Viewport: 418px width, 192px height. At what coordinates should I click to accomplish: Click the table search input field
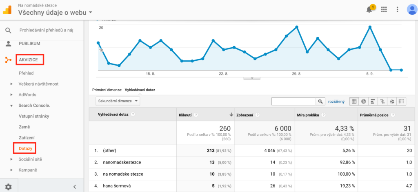pos(294,102)
